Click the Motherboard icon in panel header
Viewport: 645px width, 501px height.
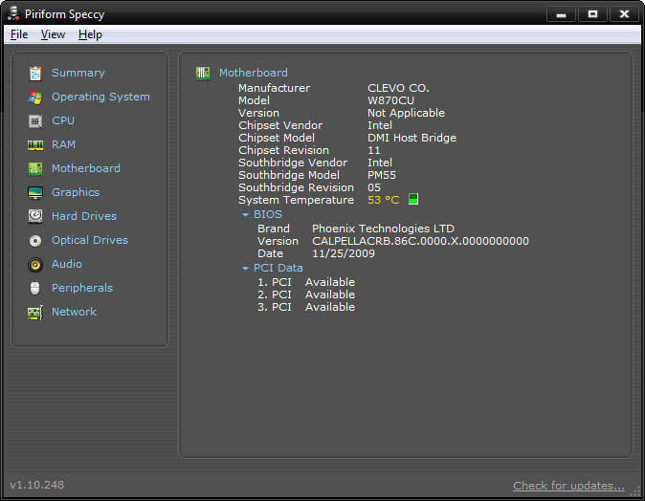point(203,74)
